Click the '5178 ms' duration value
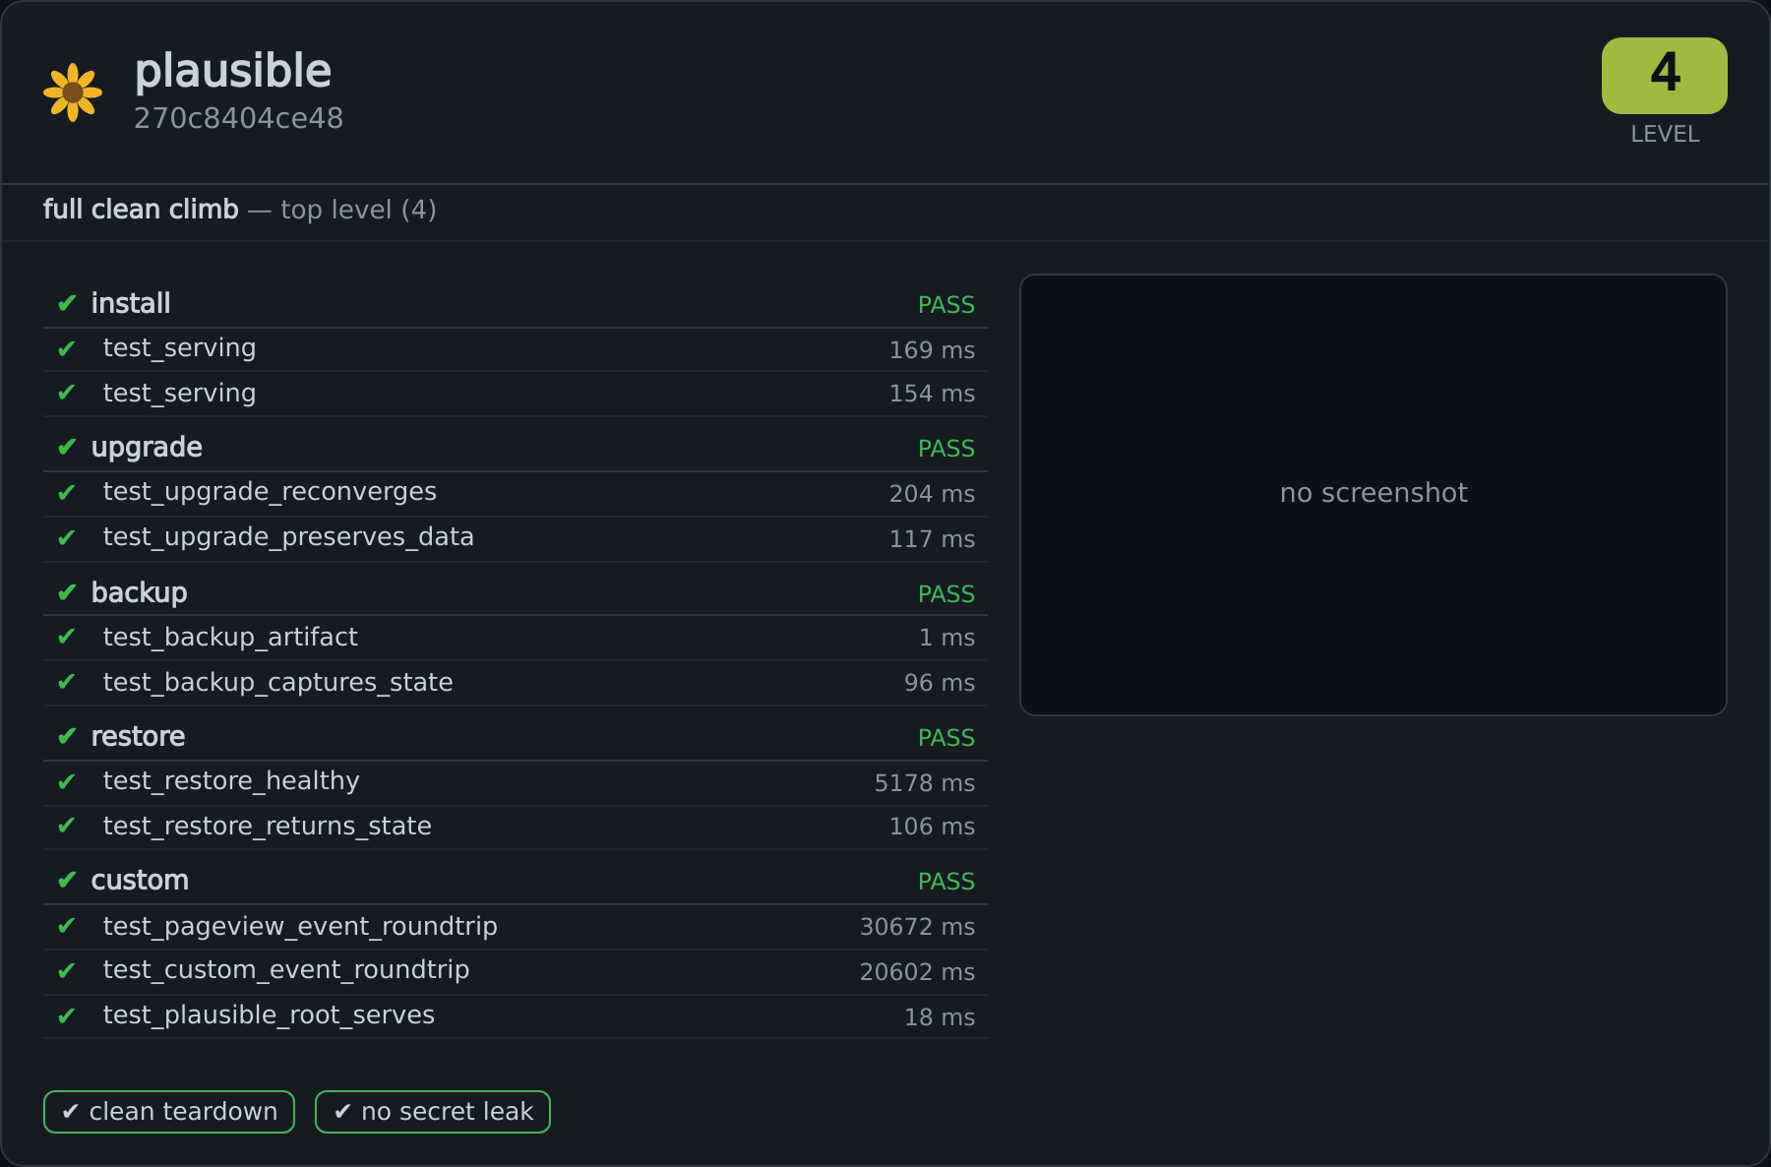This screenshot has height=1167, width=1771. 925,783
